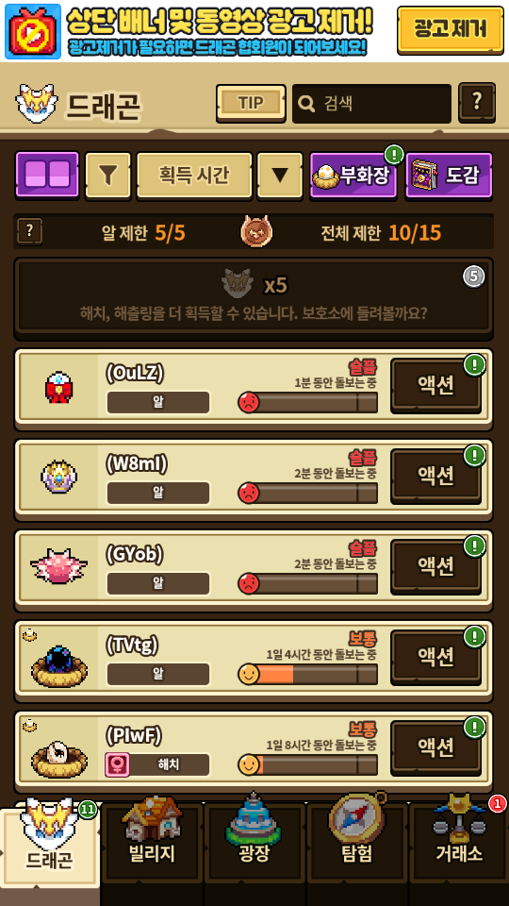Toggle the two-column grid view button
The image size is (509, 906).
[47, 175]
